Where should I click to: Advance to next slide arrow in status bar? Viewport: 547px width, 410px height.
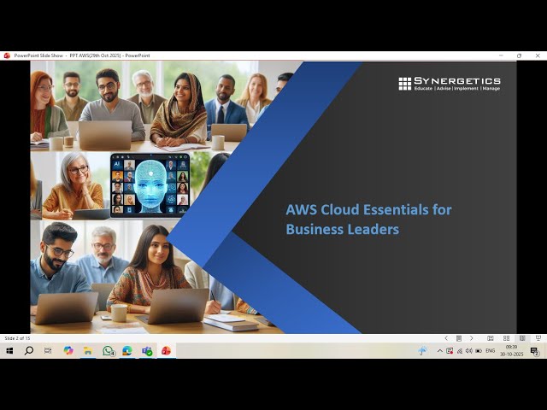471,338
